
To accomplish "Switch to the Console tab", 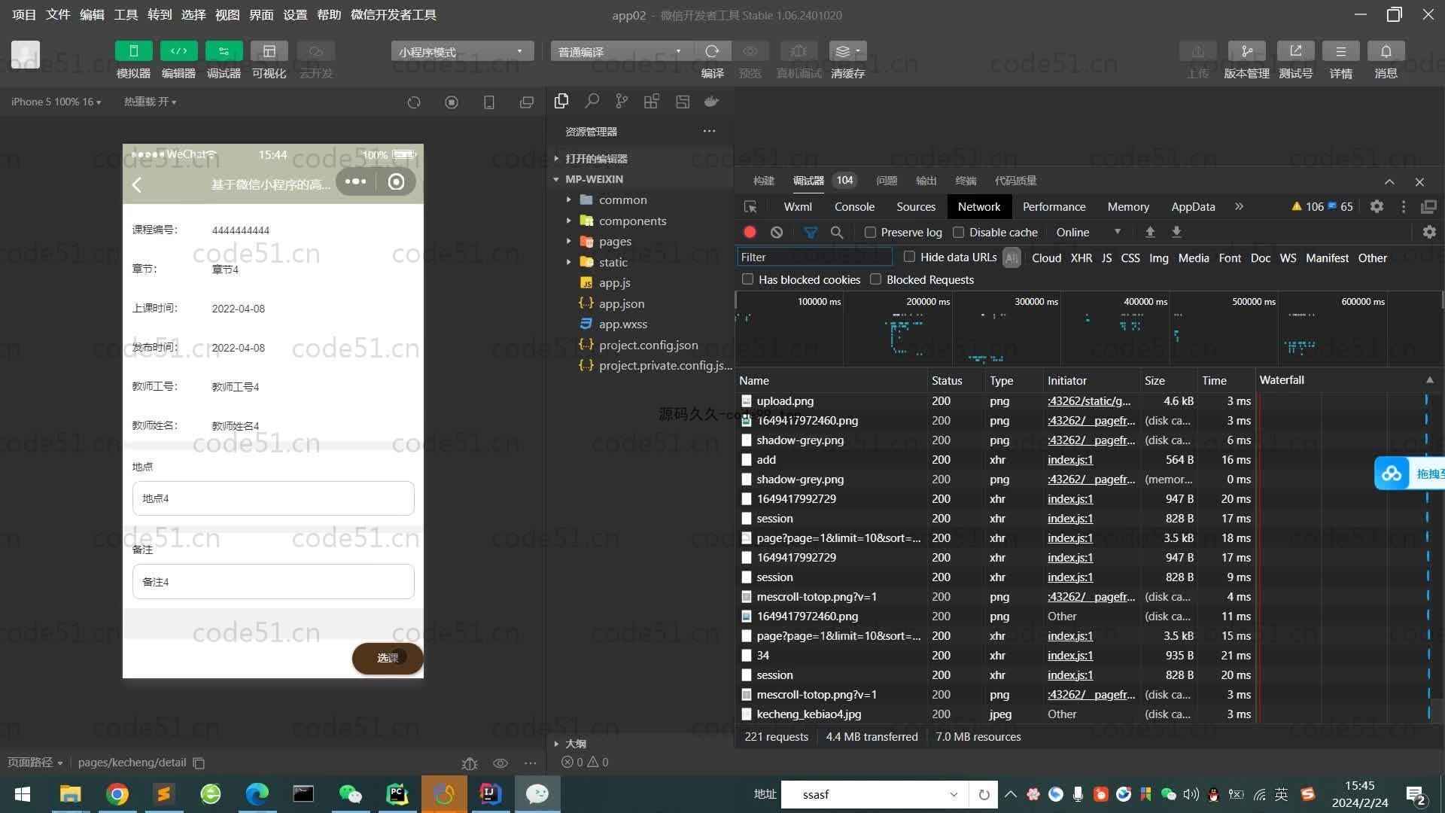I will [x=854, y=207].
